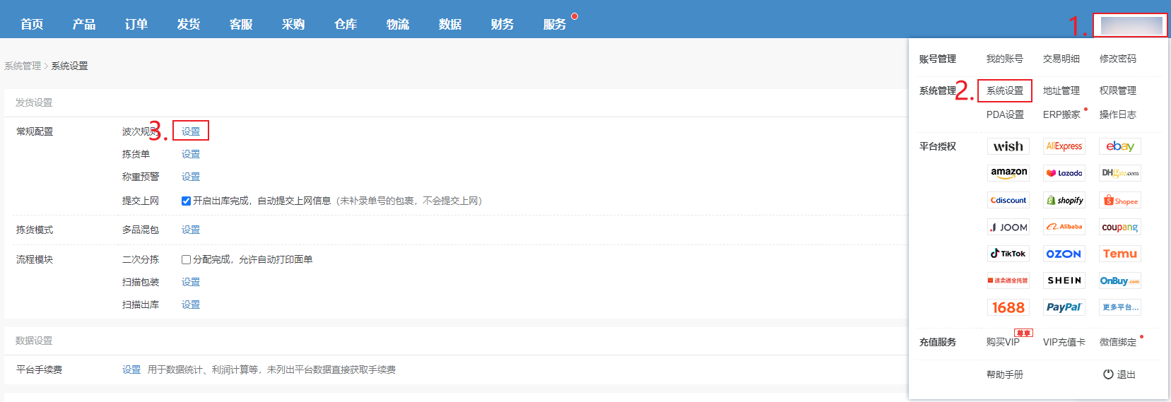
Task: Open the Wish platform authorization
Action: pyautogui.click(x=1008, y=146)
